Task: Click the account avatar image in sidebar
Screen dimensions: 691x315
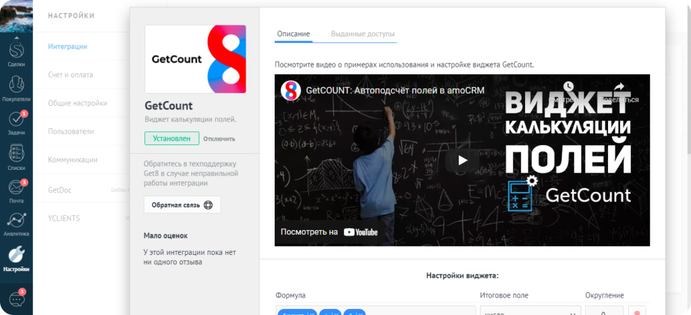Action: (16, 15)
